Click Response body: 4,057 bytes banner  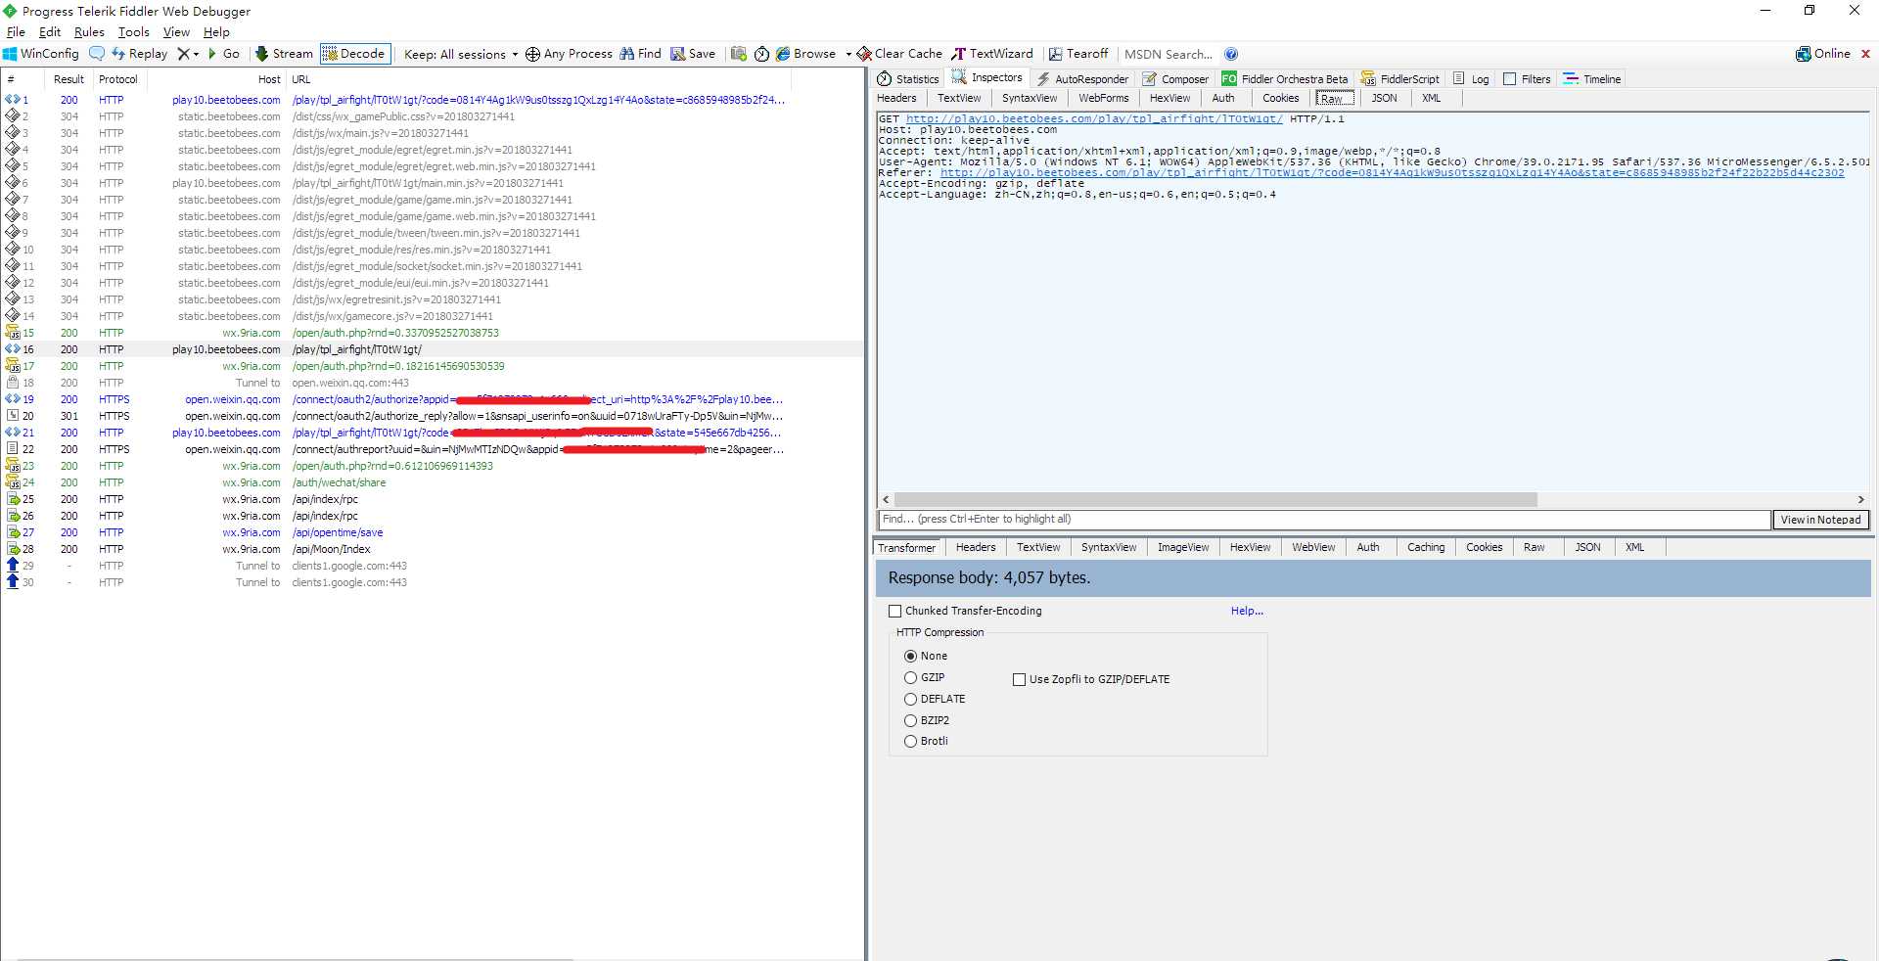(1373, 578)
